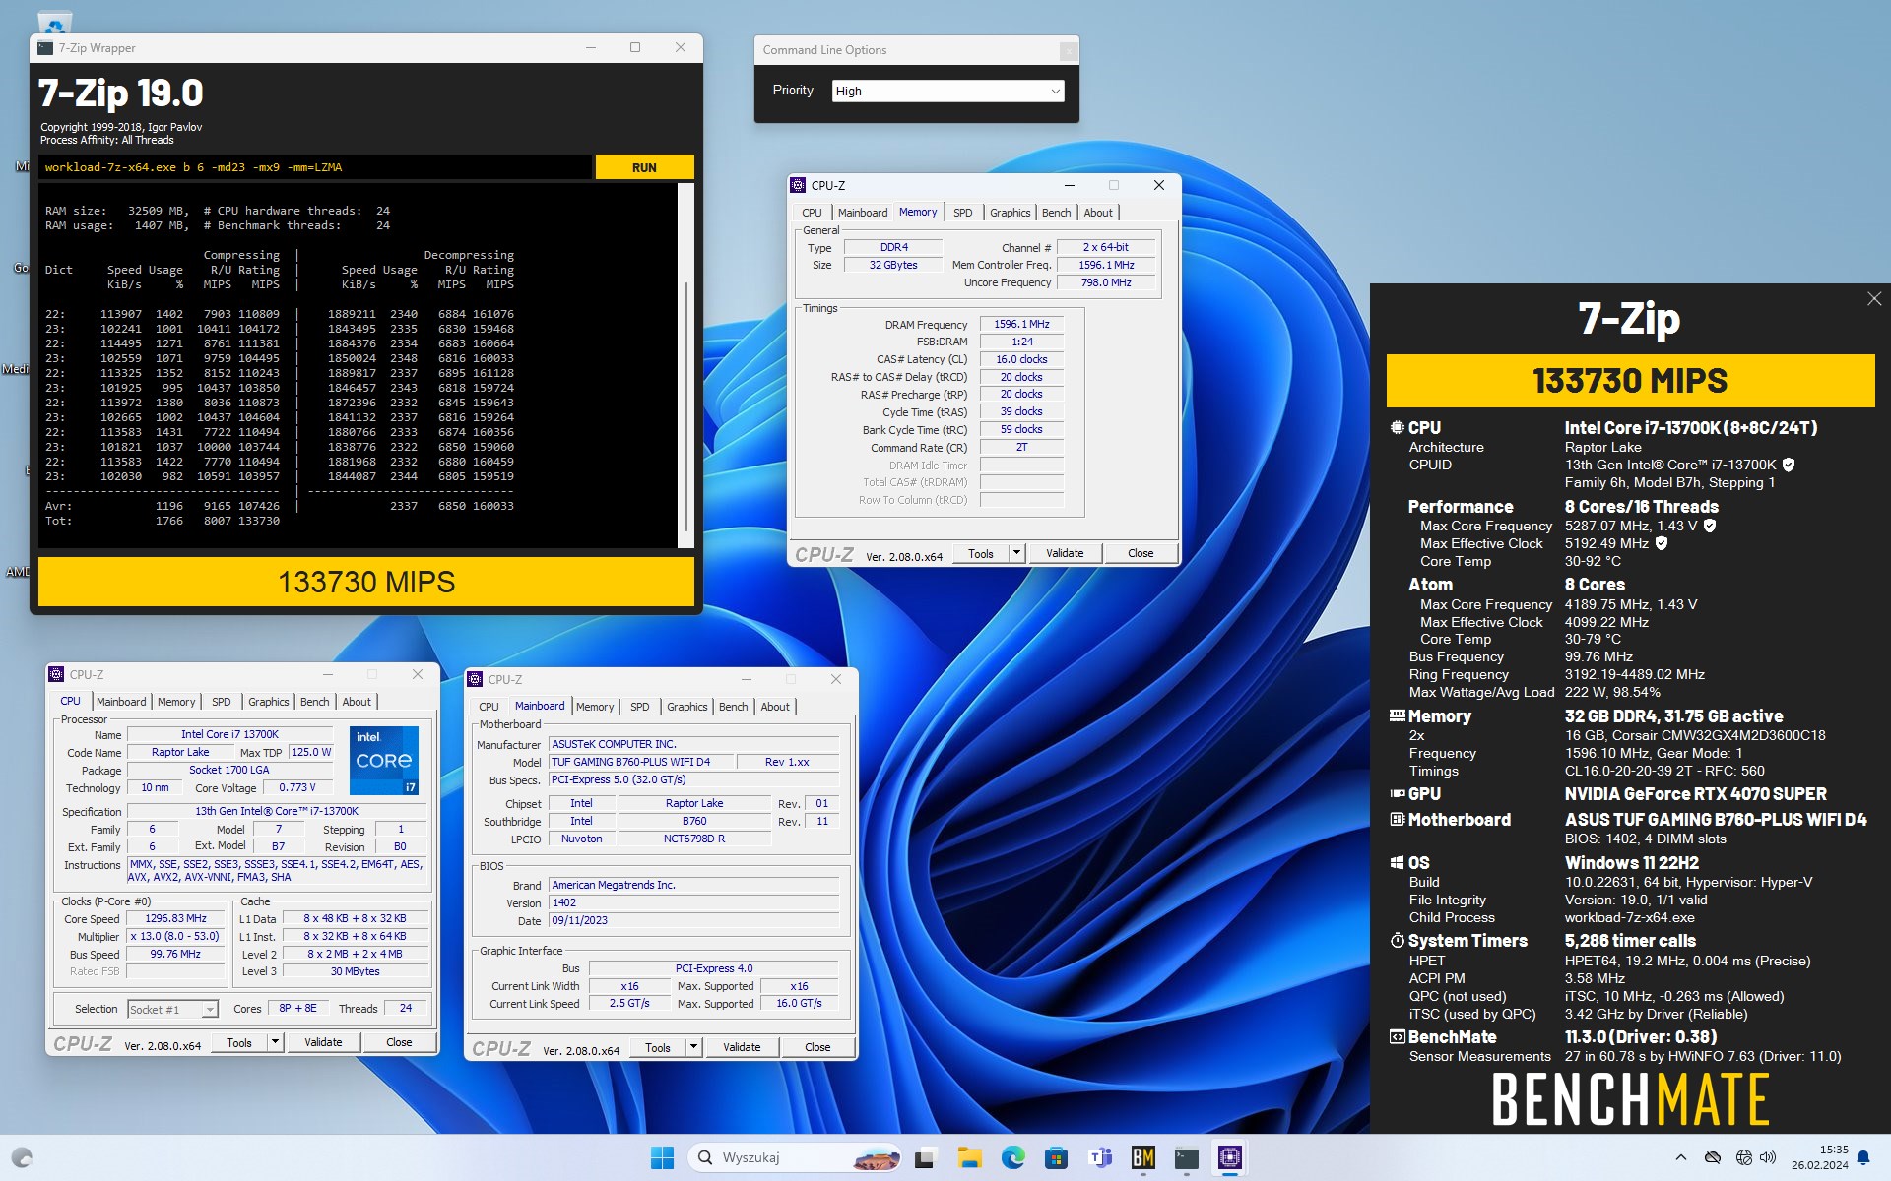
Task: Click the Motherboard icon in BenchMate panel
Action: (x=1397, y=819)
